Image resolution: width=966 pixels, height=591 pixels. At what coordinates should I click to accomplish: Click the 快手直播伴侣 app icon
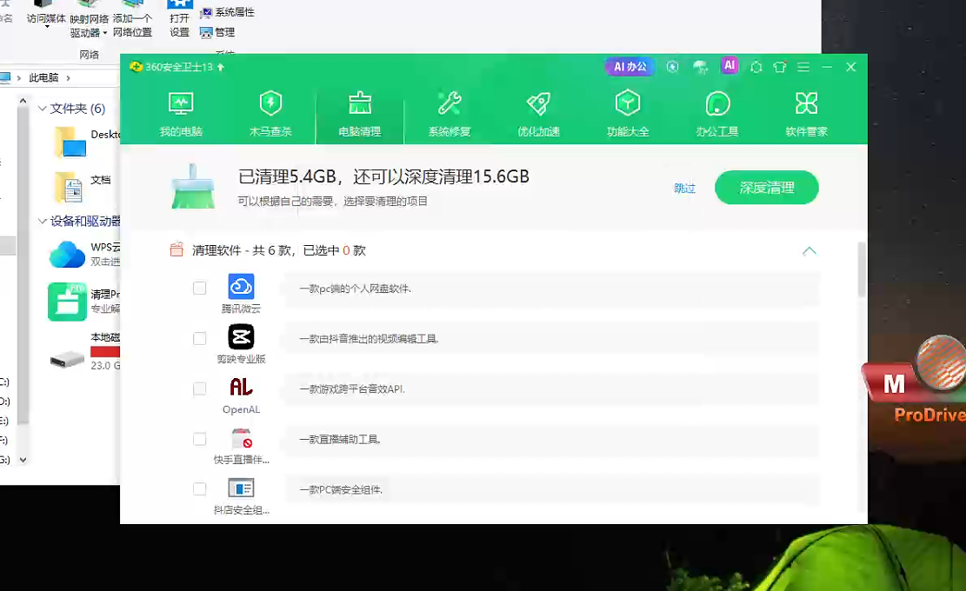pyautogui.click(x=241, y=438)
